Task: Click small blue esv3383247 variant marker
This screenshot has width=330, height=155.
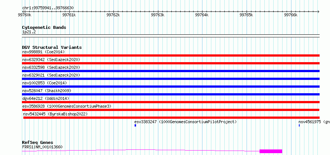Action: tap(135, 125)
